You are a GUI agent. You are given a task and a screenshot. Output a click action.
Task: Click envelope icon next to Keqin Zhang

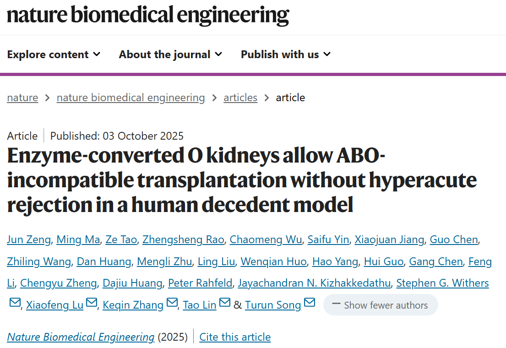pyautogui.click(x=172, y=303)
